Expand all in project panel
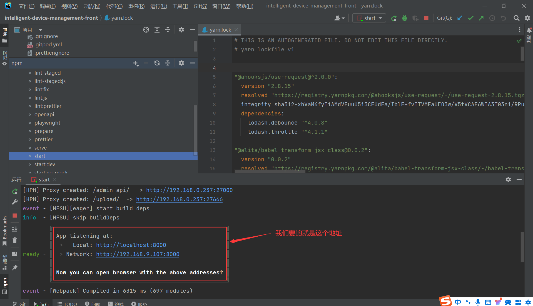This screenshot has height=306, width=533. (157, 30)
